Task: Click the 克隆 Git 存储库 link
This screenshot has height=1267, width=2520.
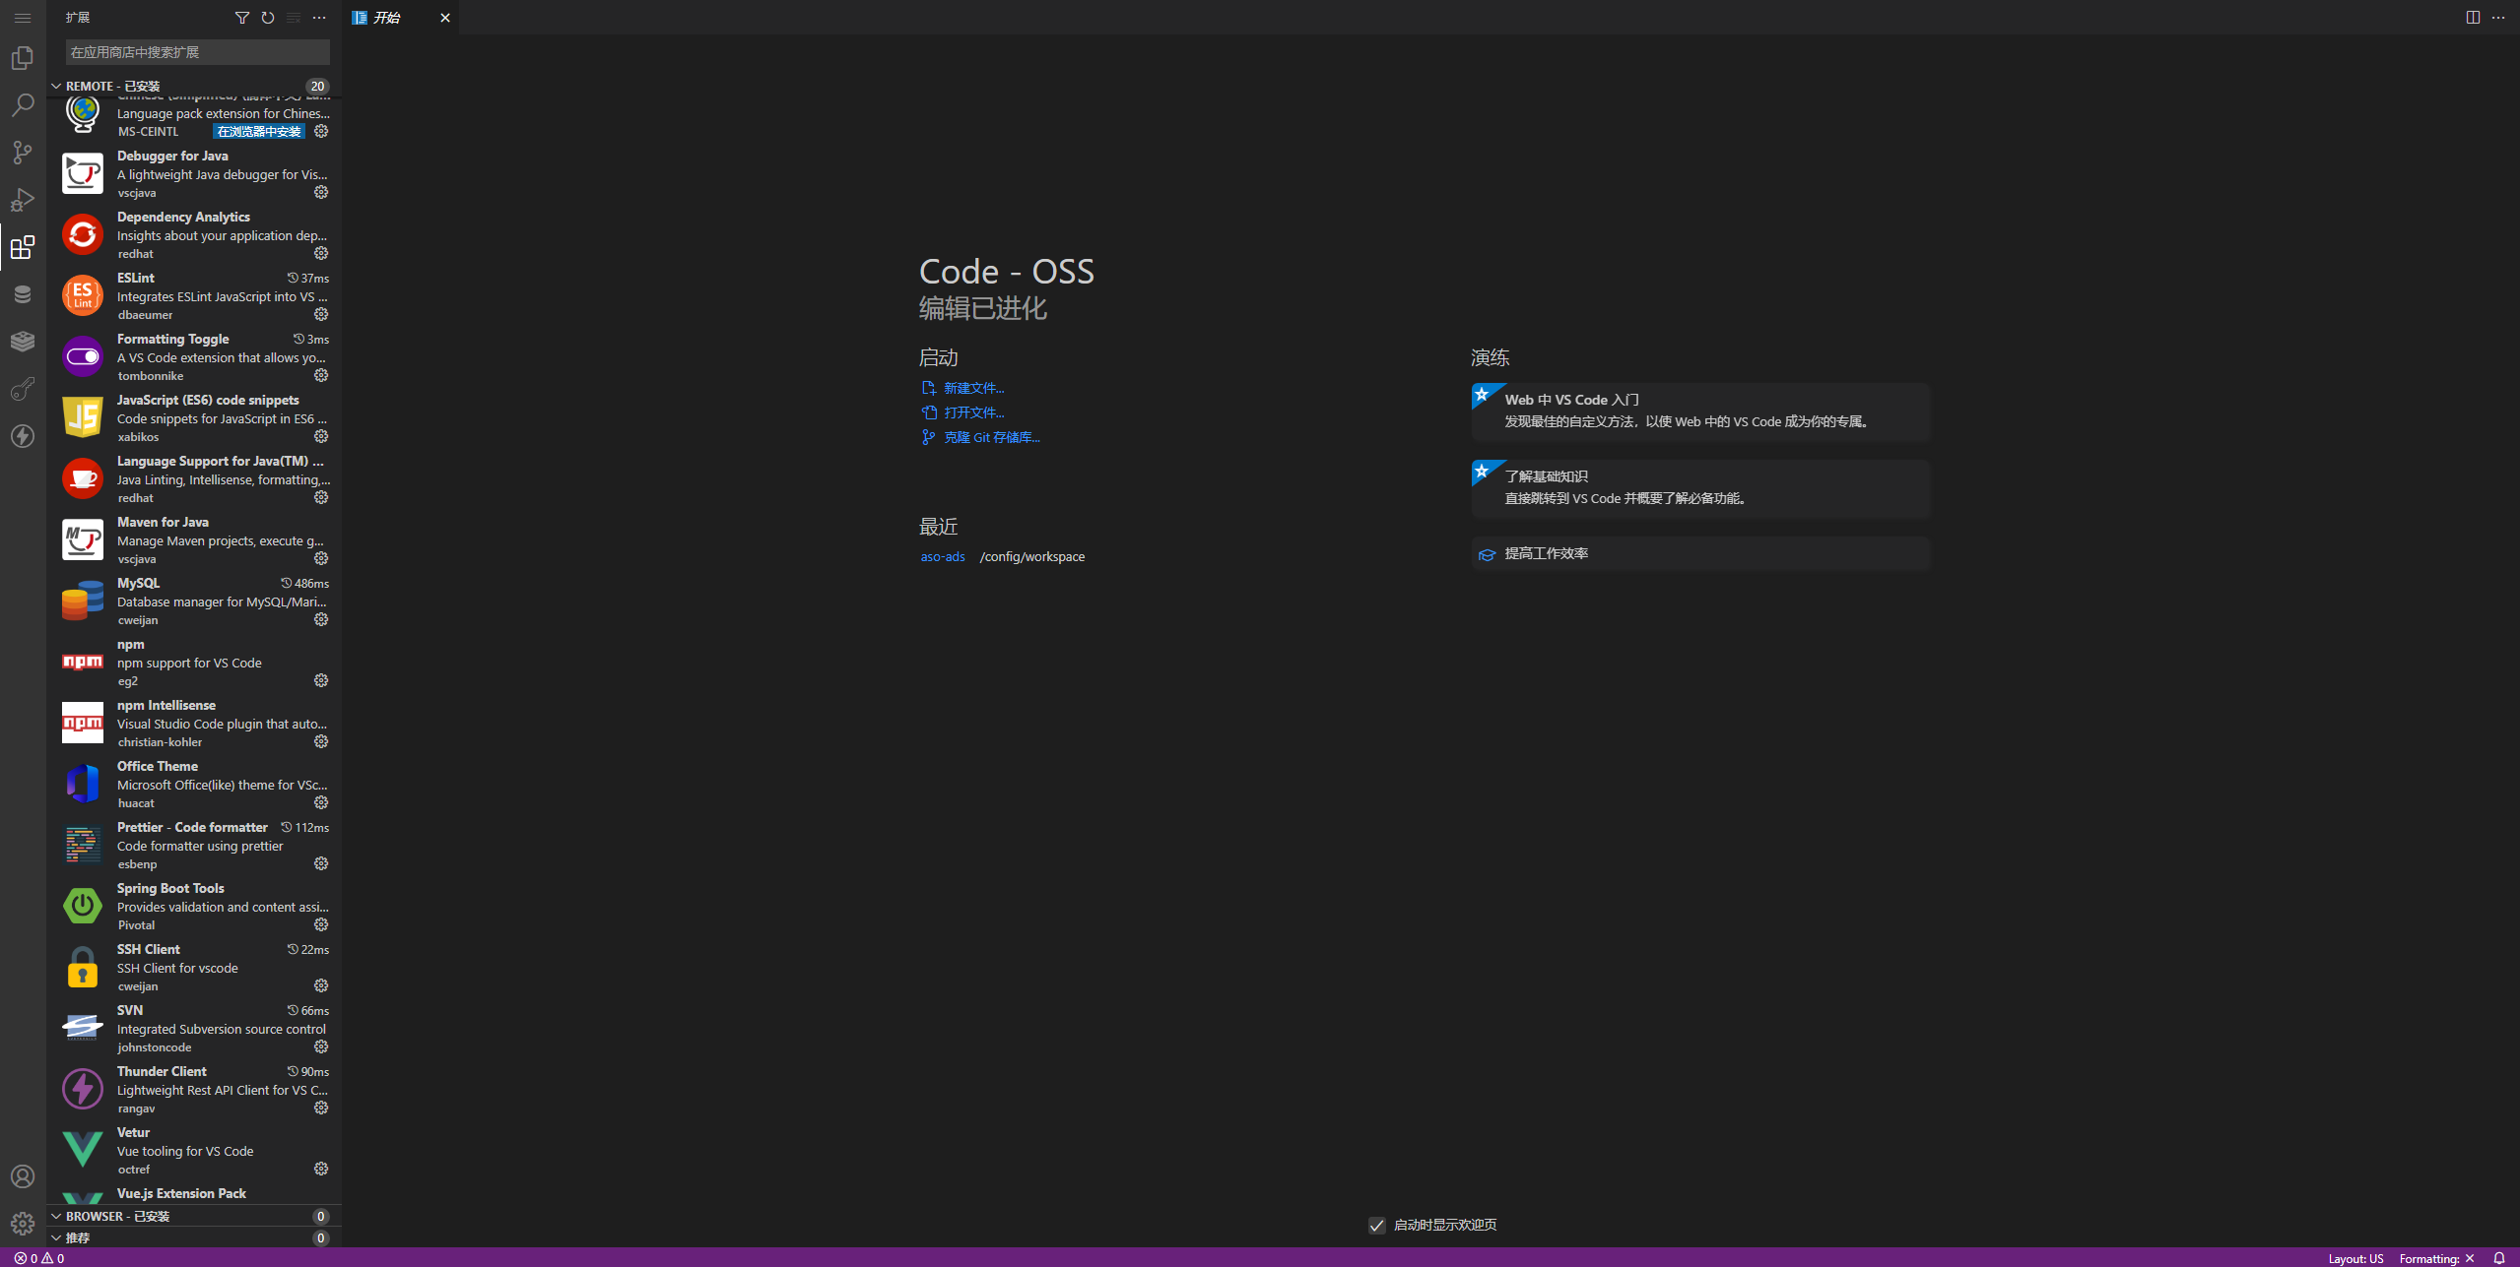Action: click(991, 436)
